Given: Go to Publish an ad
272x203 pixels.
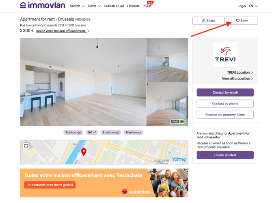Looking at the screenshot, I should [x=114, y=6].
